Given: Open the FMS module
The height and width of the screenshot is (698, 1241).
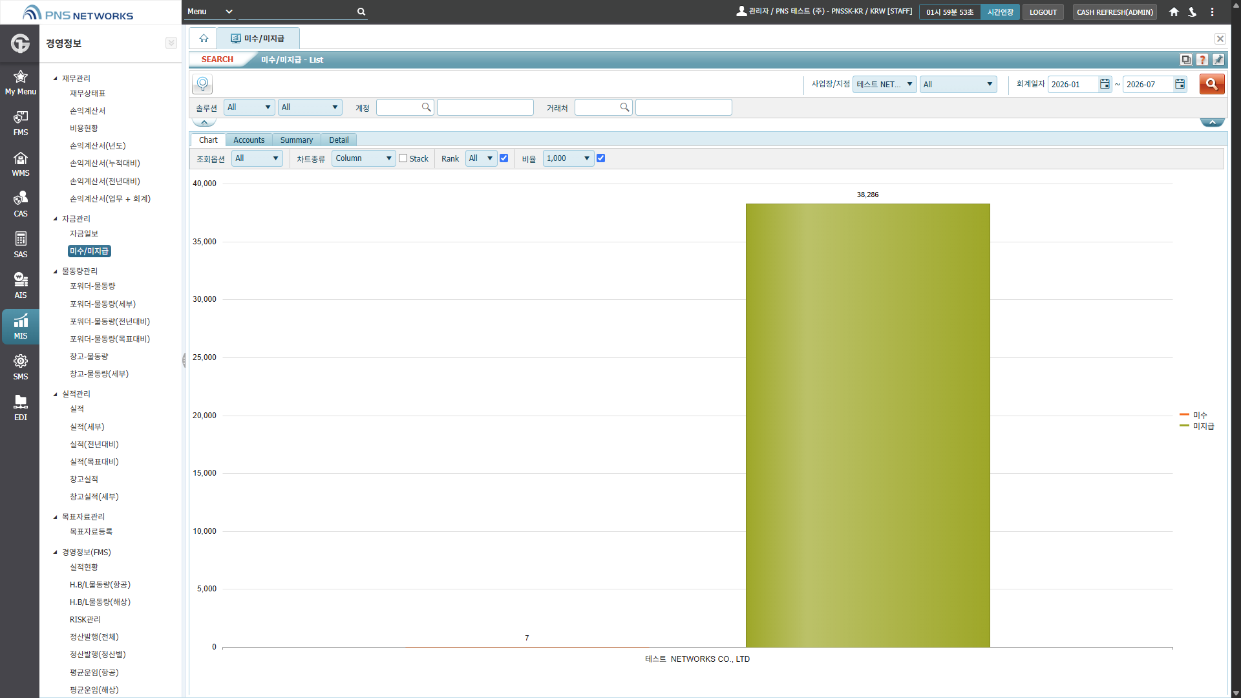Looking at the screenshot, I should [20, 123].
